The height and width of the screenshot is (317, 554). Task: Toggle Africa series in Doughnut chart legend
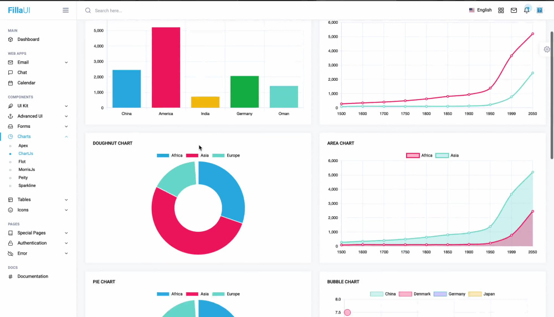pos(170,155)
